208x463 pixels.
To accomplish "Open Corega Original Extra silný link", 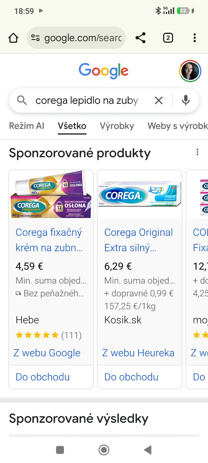I will pos(139,240).
